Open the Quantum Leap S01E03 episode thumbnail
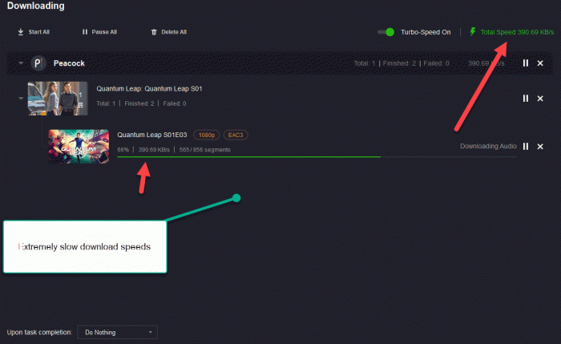 79,147
